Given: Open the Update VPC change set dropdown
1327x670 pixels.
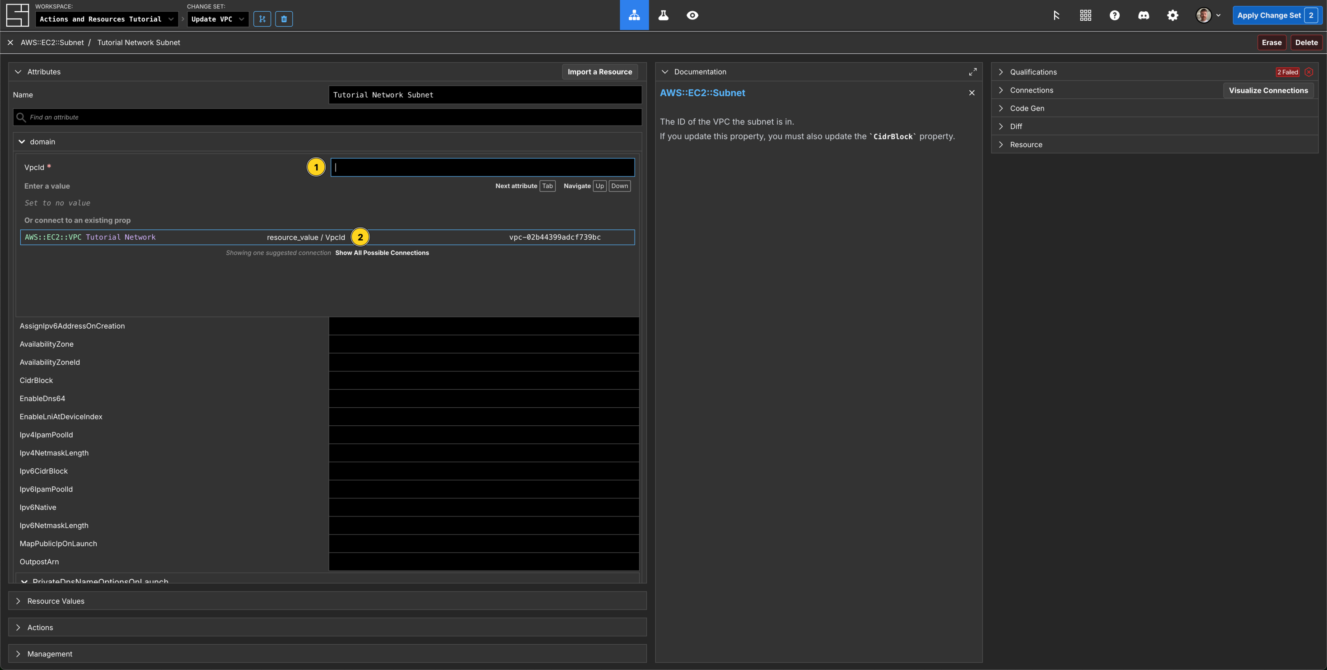Looking at the screenshot, I should [218, 19].
